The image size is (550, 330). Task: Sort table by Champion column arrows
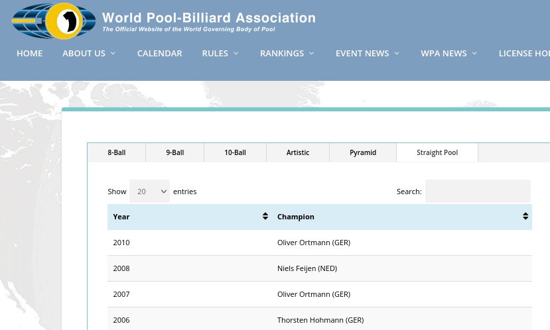(x=525, y=217)
